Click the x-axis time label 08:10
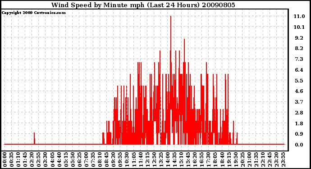This screenshot has height=169, width=311. tap(100, 160)
